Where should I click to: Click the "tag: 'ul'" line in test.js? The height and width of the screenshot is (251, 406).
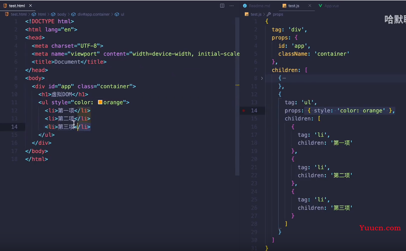[x=301, y=102]
